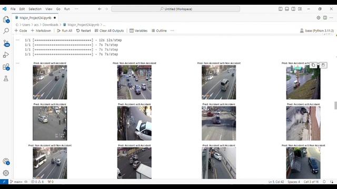
Task: Expand notebook toolbar overflow ellipsis
Action: point(172,30)
